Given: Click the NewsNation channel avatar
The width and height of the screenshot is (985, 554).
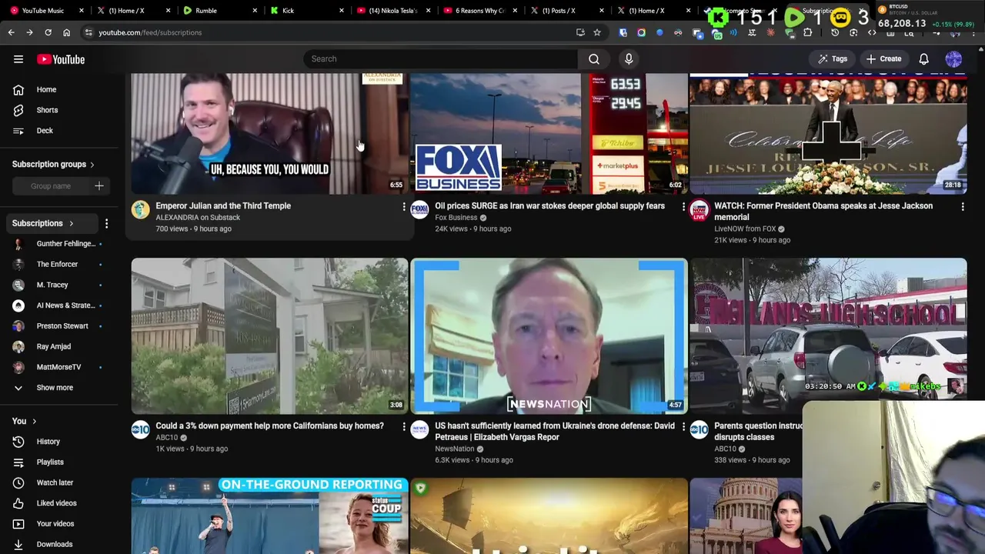Looking at the screenshot, I should (x=419, y=429).
